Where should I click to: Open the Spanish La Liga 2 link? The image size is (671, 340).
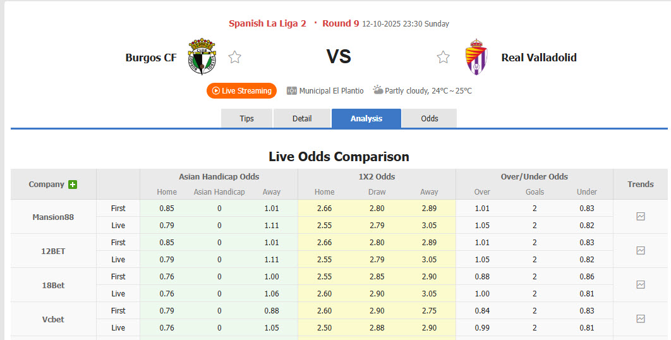[x=267, y=23]
